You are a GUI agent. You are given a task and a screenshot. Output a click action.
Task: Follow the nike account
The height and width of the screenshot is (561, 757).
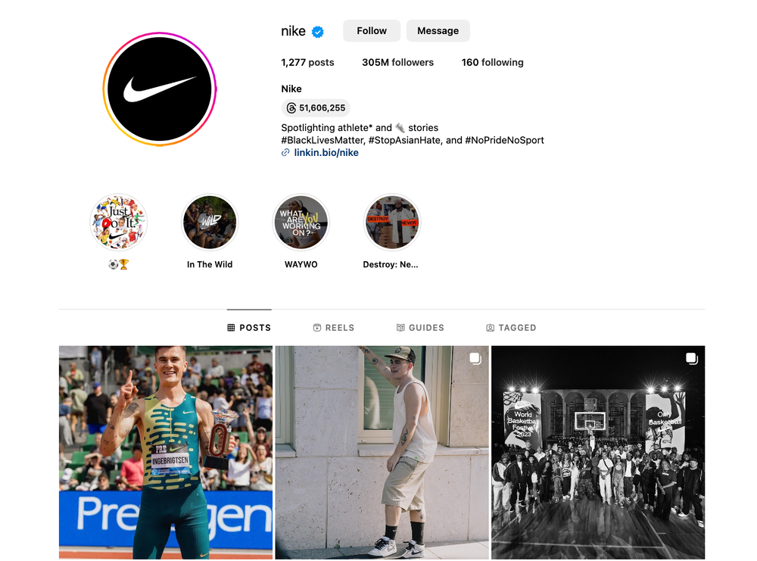[x=372, y=31]
